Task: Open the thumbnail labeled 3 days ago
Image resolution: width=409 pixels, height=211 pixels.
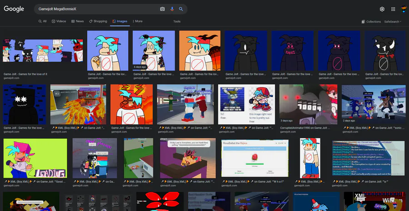Action: coord(308,105)
